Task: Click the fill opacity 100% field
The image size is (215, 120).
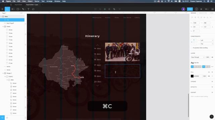Action: [x=205, y=76]
